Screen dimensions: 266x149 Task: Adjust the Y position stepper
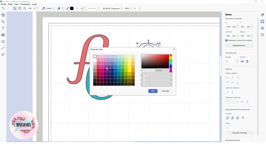pos(252,26)
